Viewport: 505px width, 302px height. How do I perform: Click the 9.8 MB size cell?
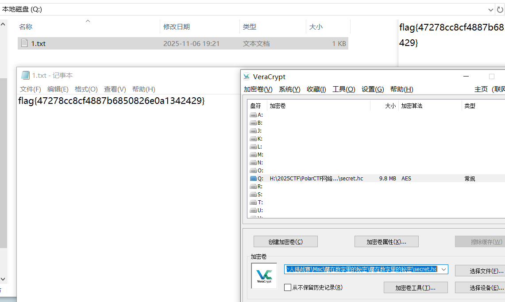[x=387, y=179]
